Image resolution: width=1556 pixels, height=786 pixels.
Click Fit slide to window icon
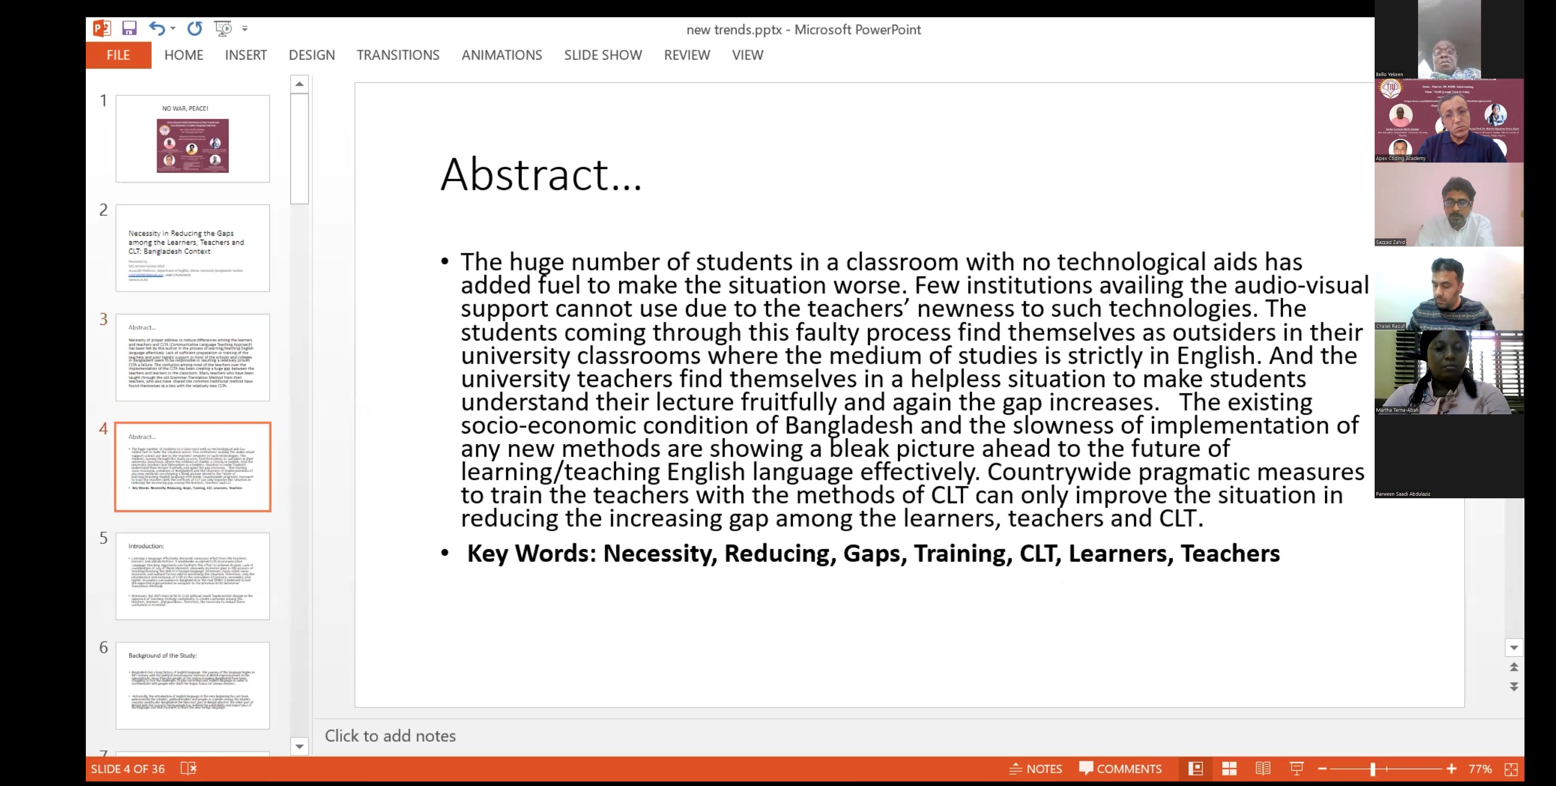[1511, 768]
